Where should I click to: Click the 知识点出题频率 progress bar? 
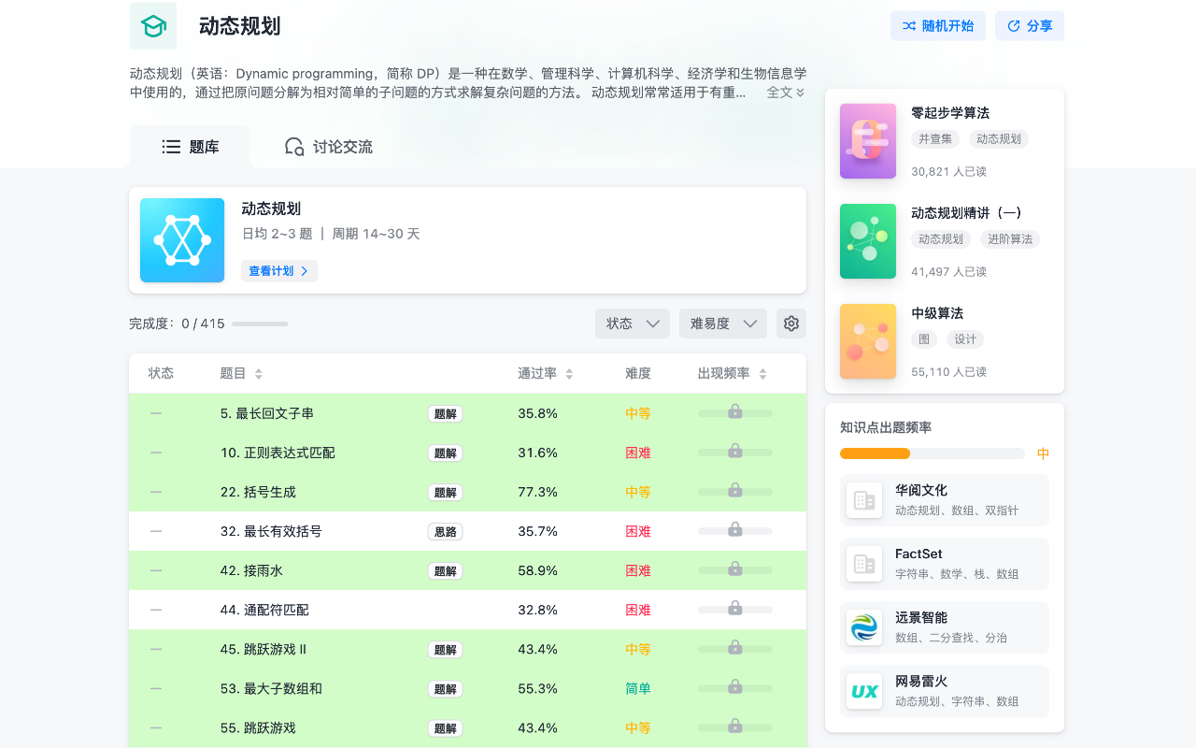tap(933, 453)
